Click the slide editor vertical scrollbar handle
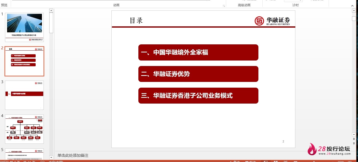The height and width of the screenshot is (162, 358). [x=354, y=19]
